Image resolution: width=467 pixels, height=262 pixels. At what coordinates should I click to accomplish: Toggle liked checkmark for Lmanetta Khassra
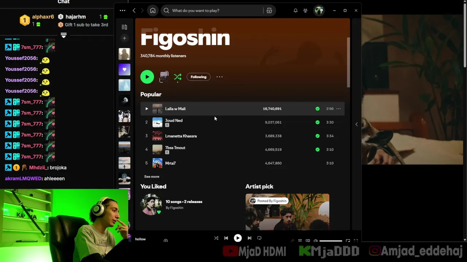pos(317,136)
